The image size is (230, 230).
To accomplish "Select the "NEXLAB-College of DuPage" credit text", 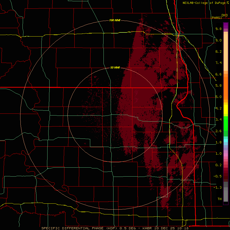I will [x=204, y=3].
